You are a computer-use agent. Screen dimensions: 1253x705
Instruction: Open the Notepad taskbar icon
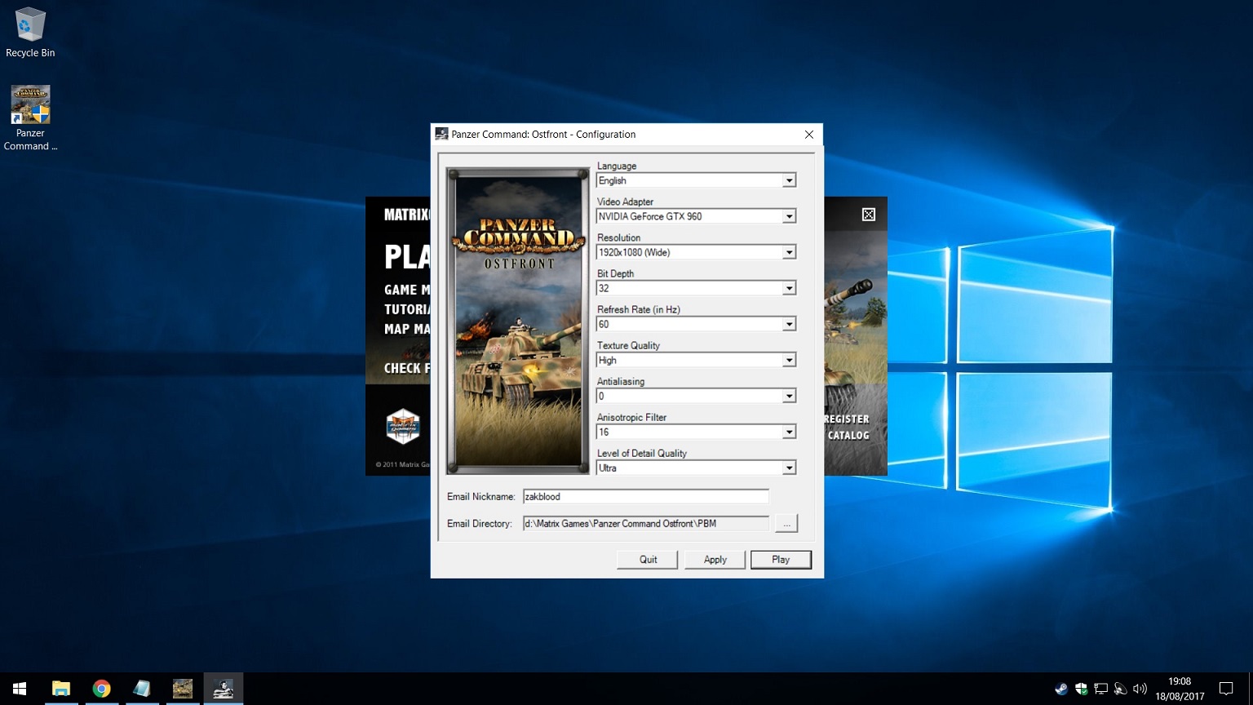(142, 689)
